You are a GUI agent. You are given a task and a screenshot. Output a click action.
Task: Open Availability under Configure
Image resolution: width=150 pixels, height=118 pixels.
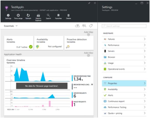point(124,89)
